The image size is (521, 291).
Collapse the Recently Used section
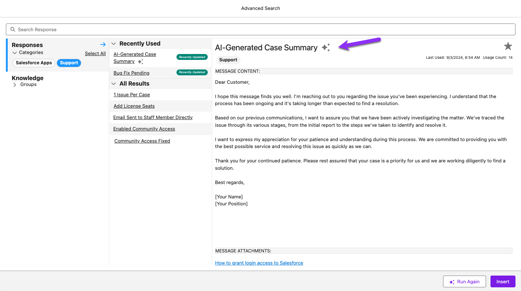[x=114, y=43]
